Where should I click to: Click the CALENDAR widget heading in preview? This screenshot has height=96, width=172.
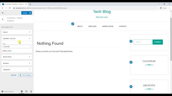point(149,61)
